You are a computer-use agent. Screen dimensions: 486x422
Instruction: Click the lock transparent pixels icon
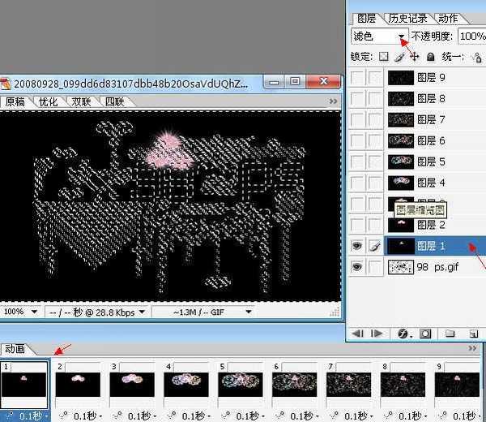tap(384, 57)
